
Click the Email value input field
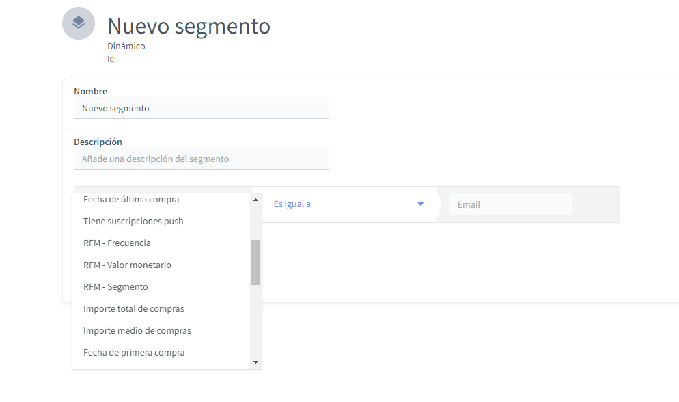[510, 204]
